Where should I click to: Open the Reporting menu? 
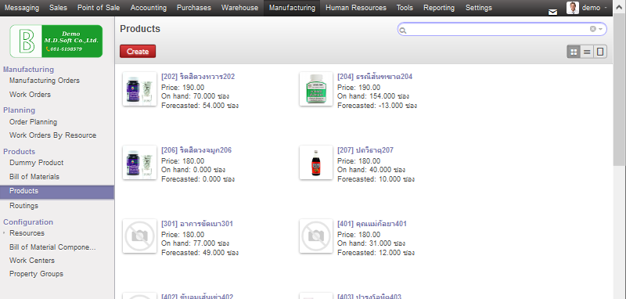coord(439,8)
